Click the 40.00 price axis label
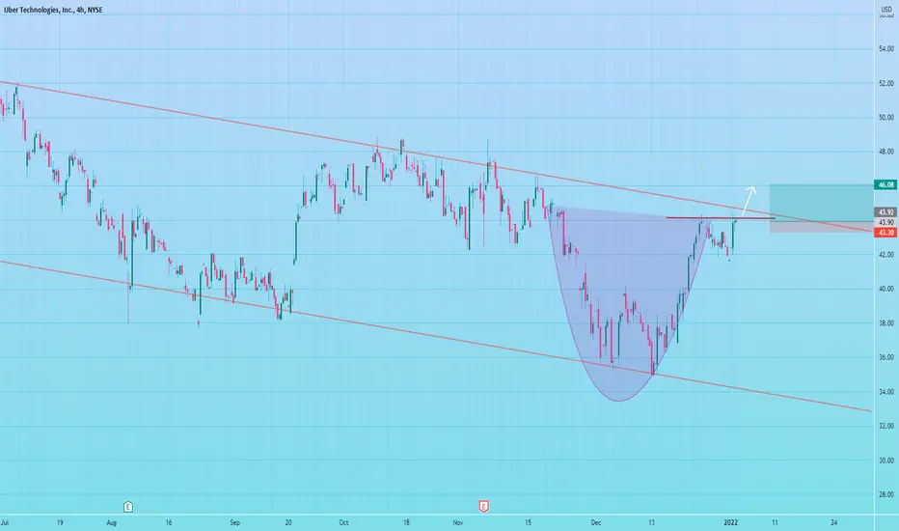 point(885,290)
